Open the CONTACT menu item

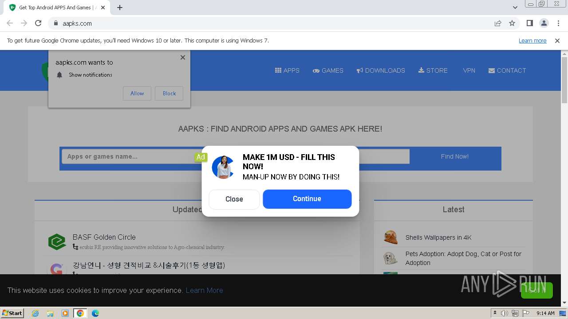pos(507,70)
